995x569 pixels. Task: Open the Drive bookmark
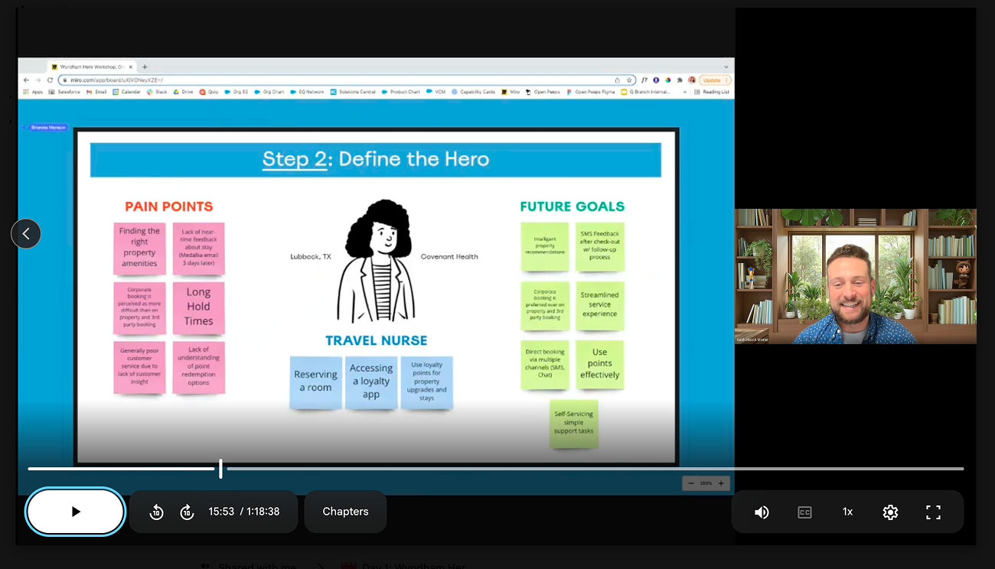pyautogui.click(x=184, y=92)
